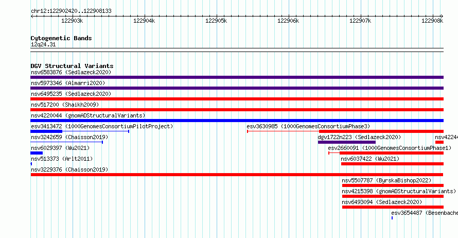Click the 122906k ruler label

(x=288, y=21)
